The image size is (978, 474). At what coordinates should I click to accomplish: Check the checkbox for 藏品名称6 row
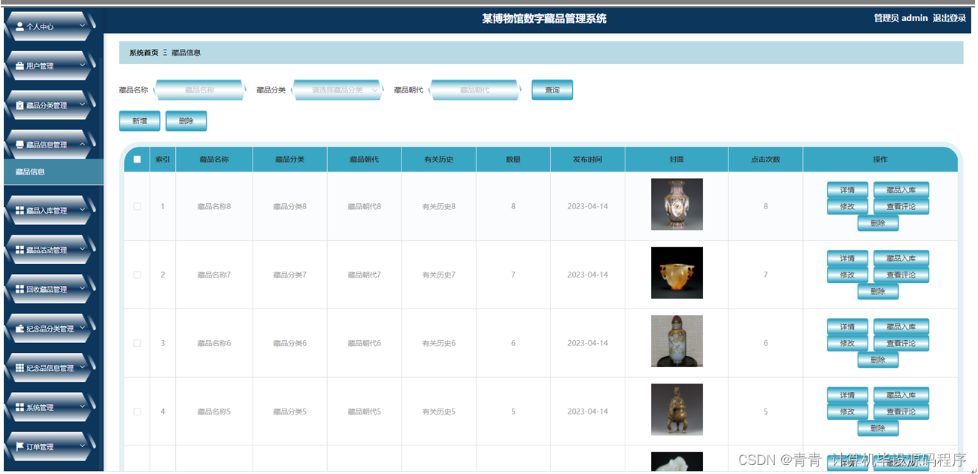138,342
